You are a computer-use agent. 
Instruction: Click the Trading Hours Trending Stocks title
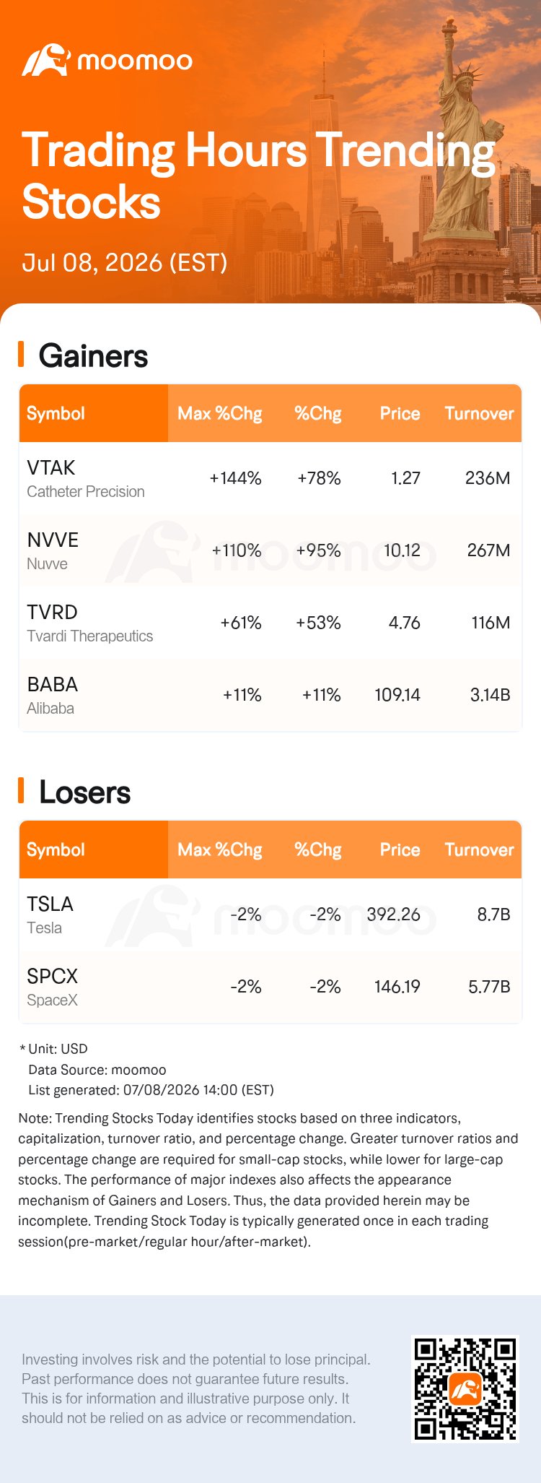pos(258,176)
